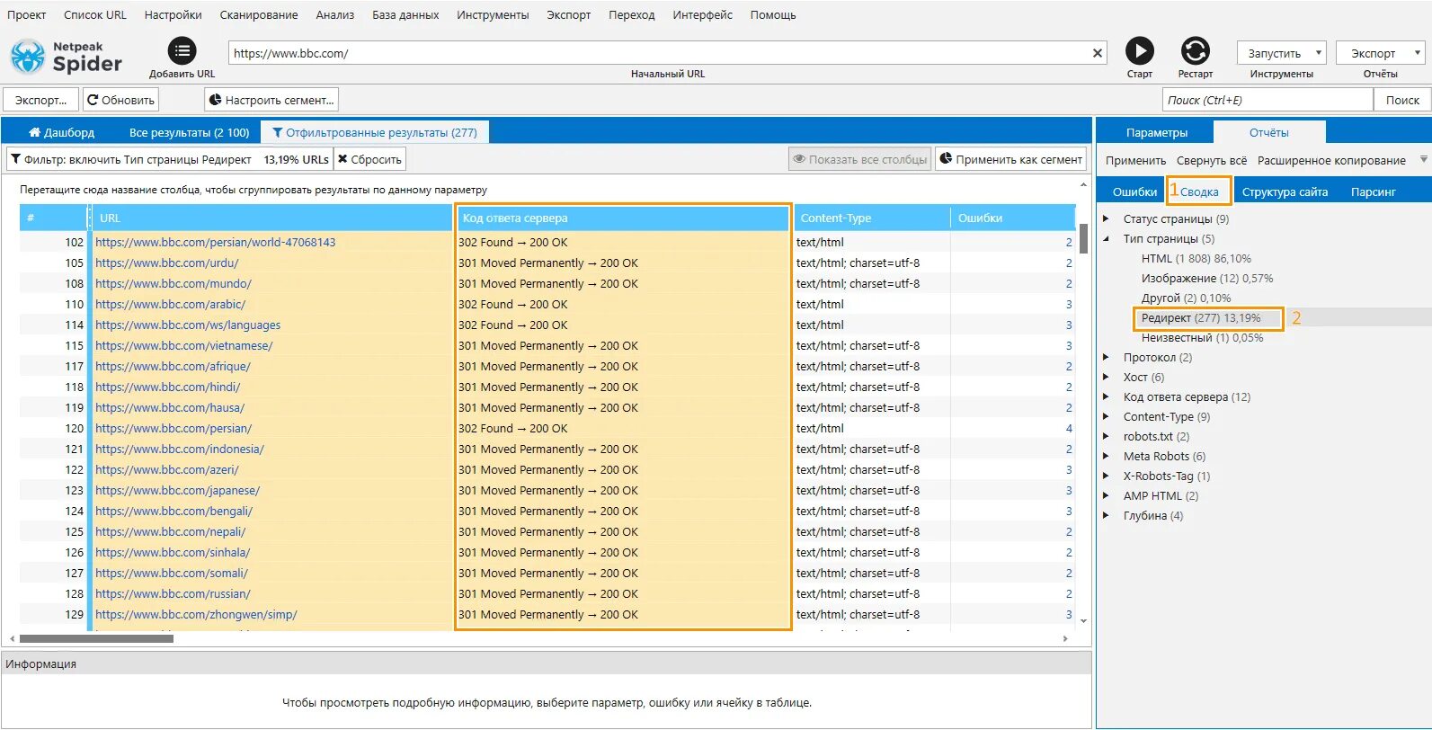Open the Парсинг tab

pos(1373,191)
